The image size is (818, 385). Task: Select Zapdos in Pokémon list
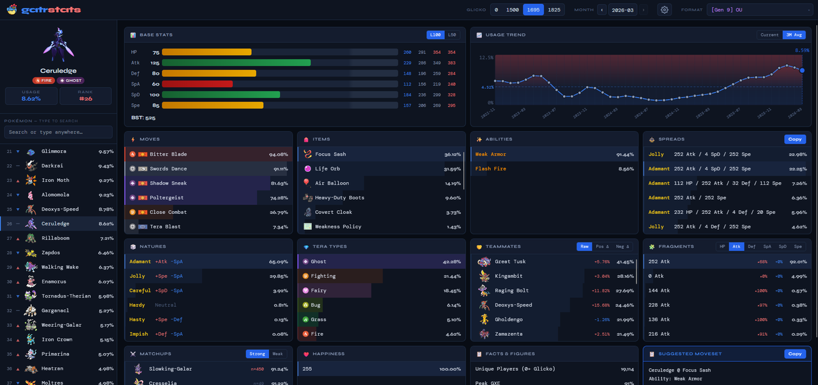point(59,253)
